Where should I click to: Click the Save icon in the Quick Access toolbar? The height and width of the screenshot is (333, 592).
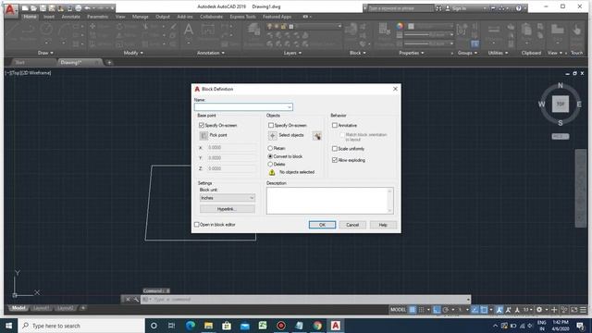coord(43,8)
